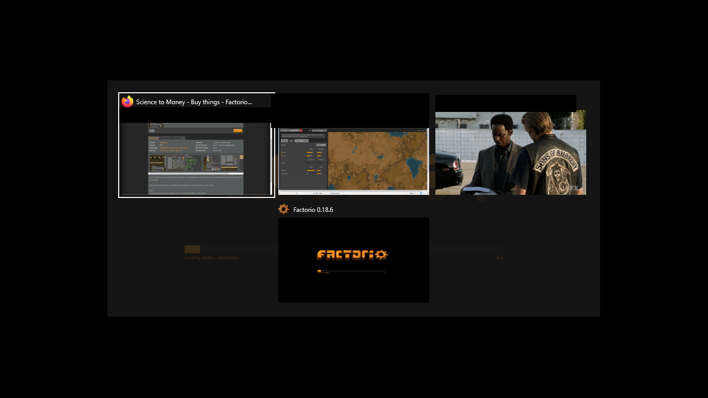Click the loading progress bar under Factorio logo
The height and width of the screenshot is (398, 708).
coord(351,271)
